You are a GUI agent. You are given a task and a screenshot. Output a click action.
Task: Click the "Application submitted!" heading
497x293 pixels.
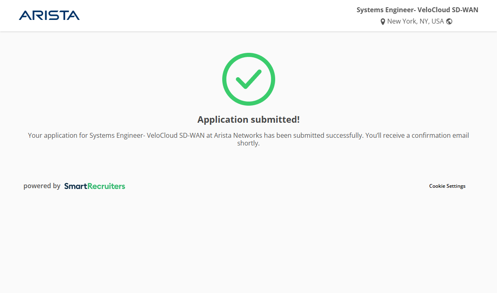[248, 119]
